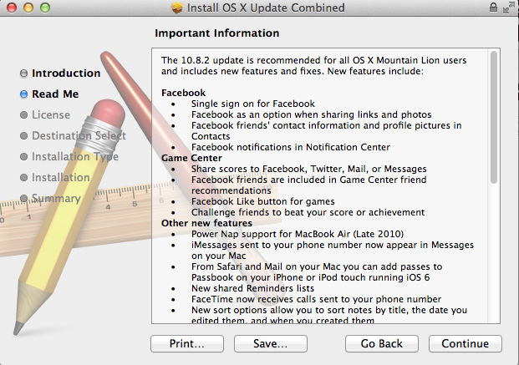Select the License step label
This screenshot has height=365, width=519.
coord(51,114)
